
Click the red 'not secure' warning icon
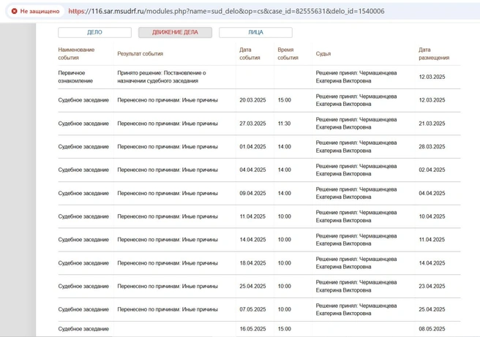coord(15,12)
